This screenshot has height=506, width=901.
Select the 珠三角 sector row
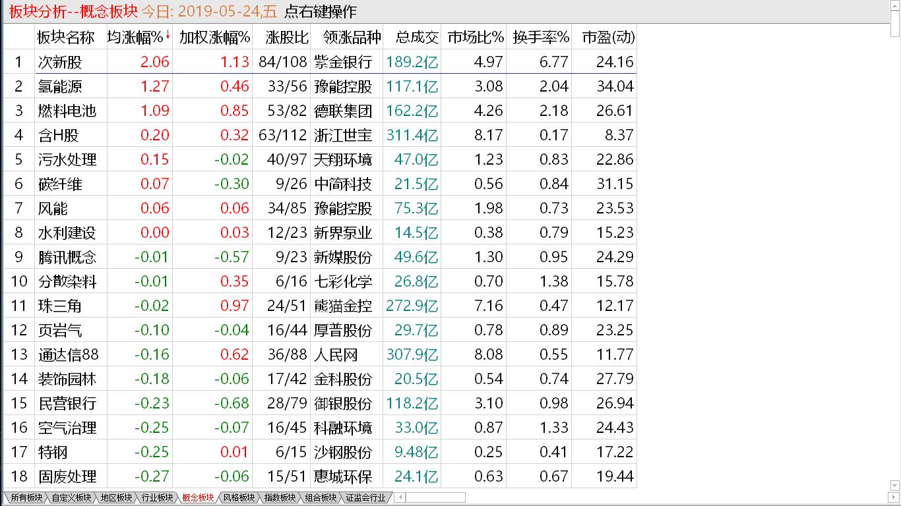click(x=319, y=306)
